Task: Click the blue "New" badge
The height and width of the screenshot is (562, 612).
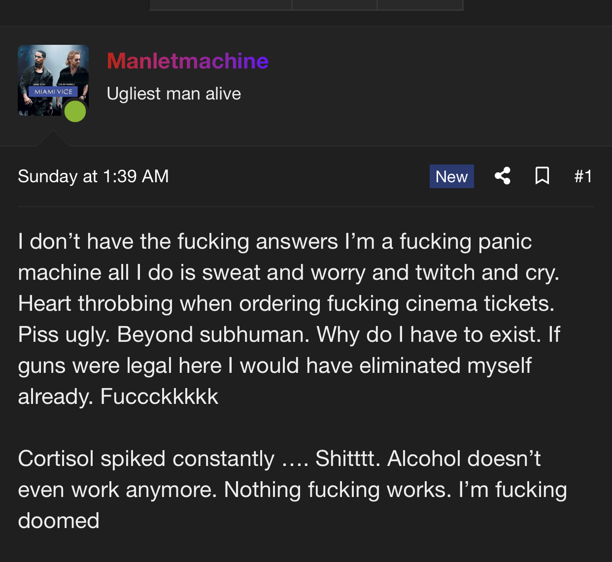Action: tap(451, 176)
